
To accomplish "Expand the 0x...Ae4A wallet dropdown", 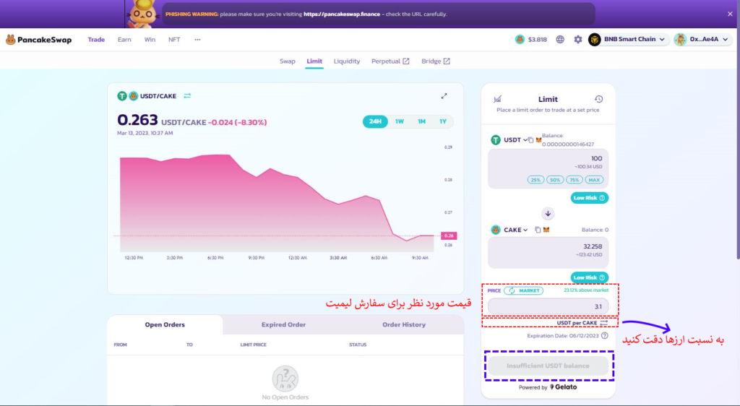I will point(703,40).
